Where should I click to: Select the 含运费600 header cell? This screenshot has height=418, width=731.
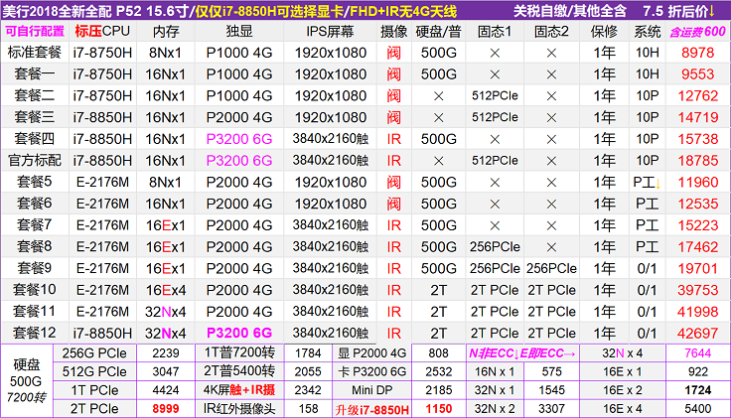(696, 31)
